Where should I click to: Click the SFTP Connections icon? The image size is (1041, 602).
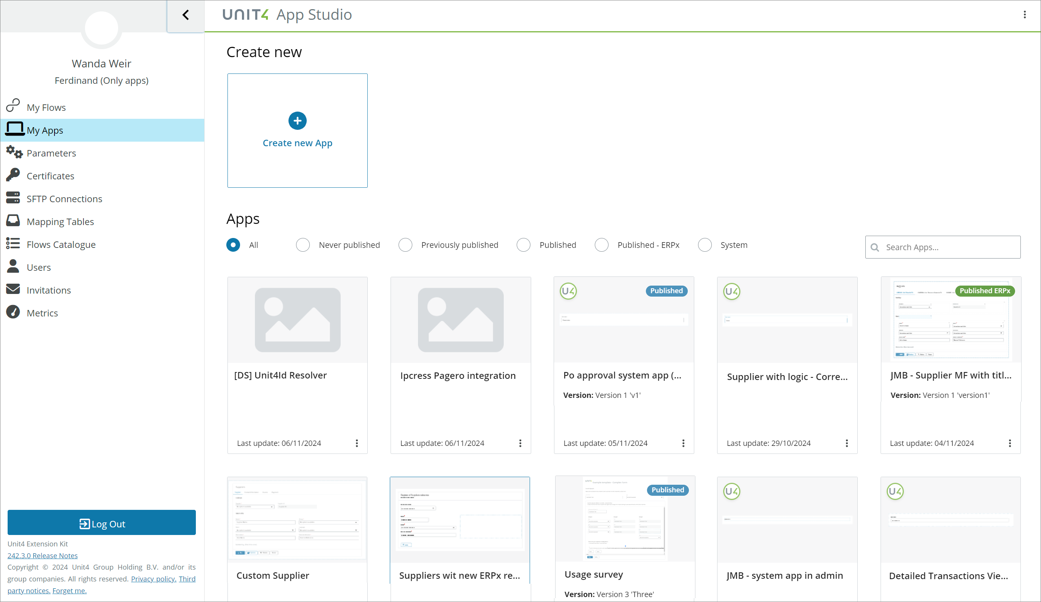[x=13, y=198]
